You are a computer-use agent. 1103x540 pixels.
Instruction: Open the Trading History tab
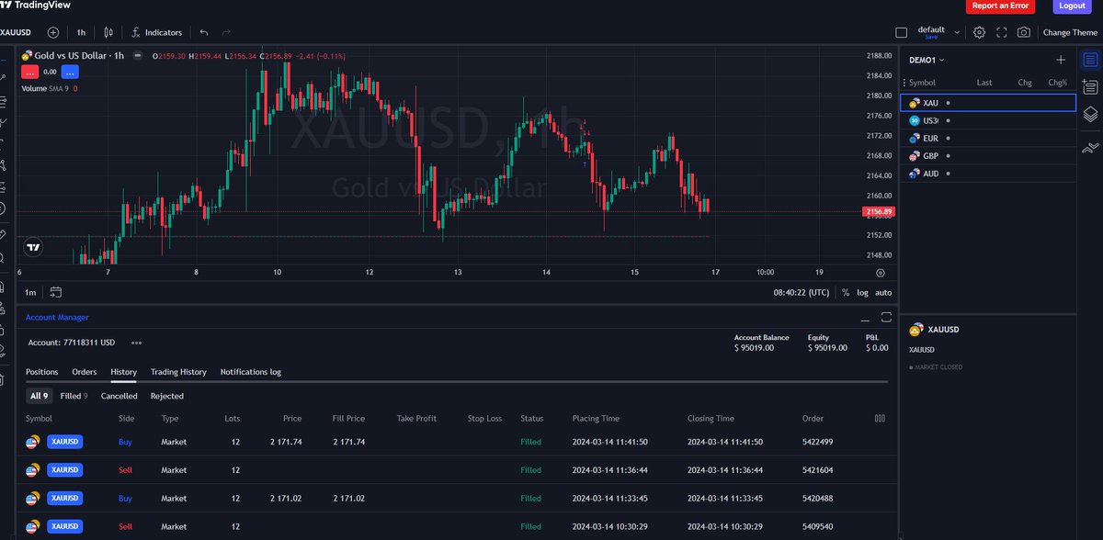click(x=178, y=372)
